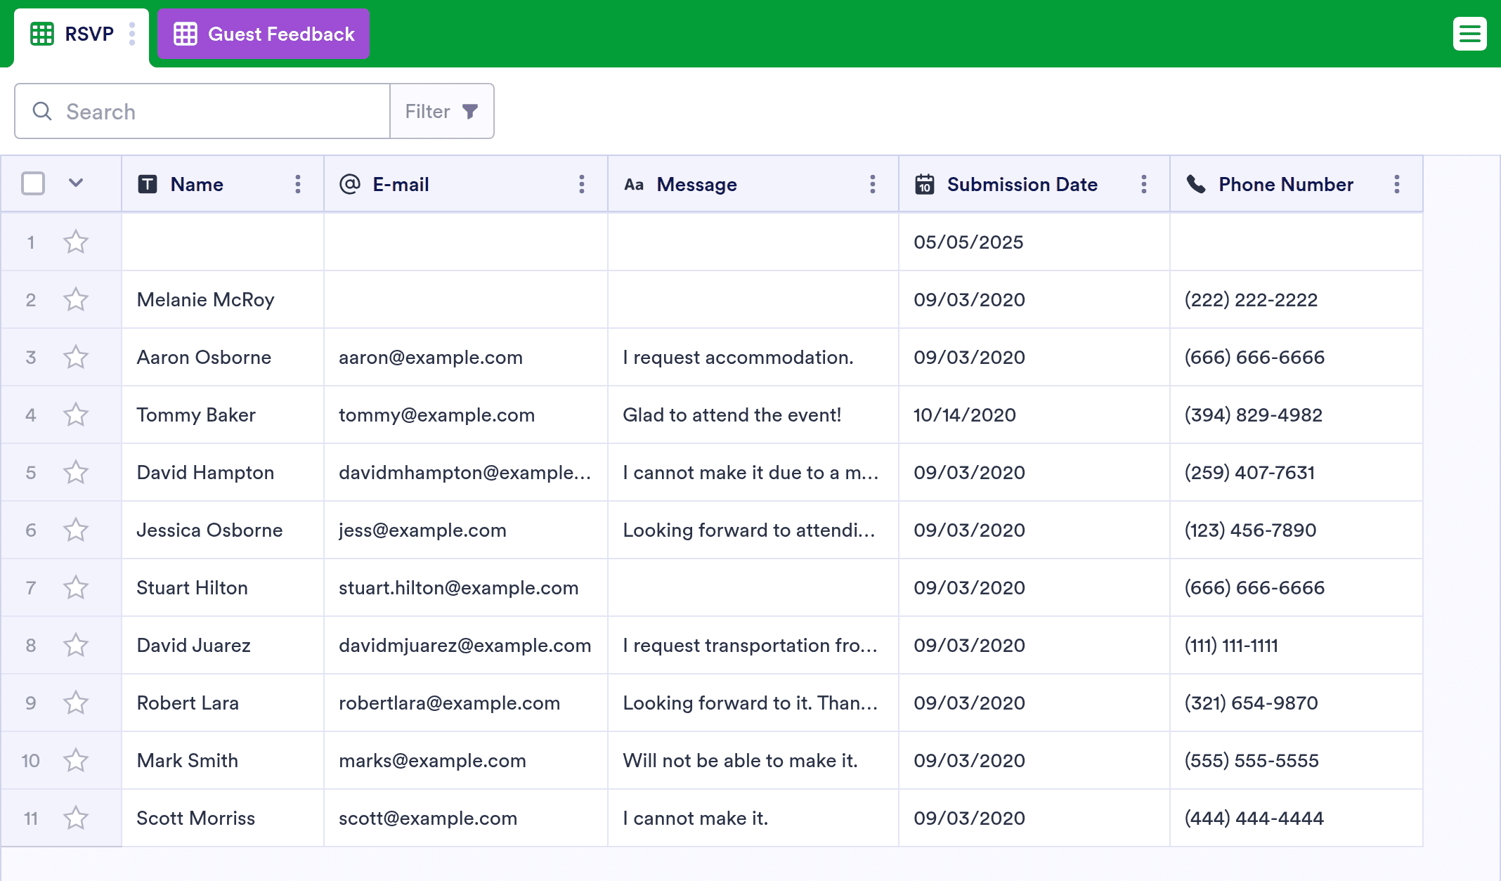Open the E-mail column three-dot menu
The image size is (1501, 881).
point(581,184)
